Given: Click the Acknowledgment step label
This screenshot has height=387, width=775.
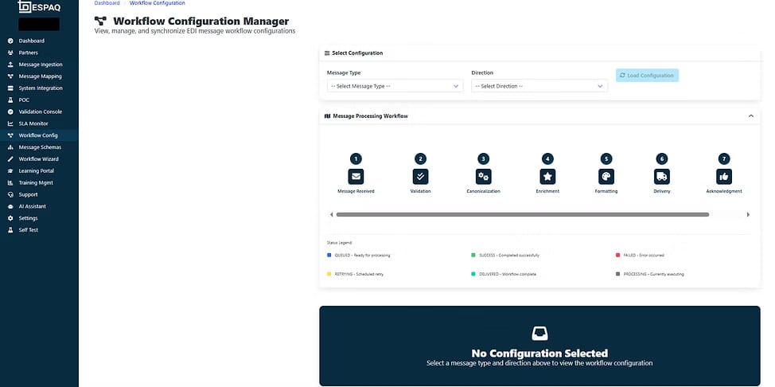Looking at the screenshot, I should point(724,191).
